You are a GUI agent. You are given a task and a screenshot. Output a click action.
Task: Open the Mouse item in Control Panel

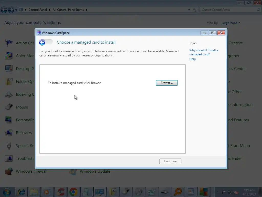point(16,107)
